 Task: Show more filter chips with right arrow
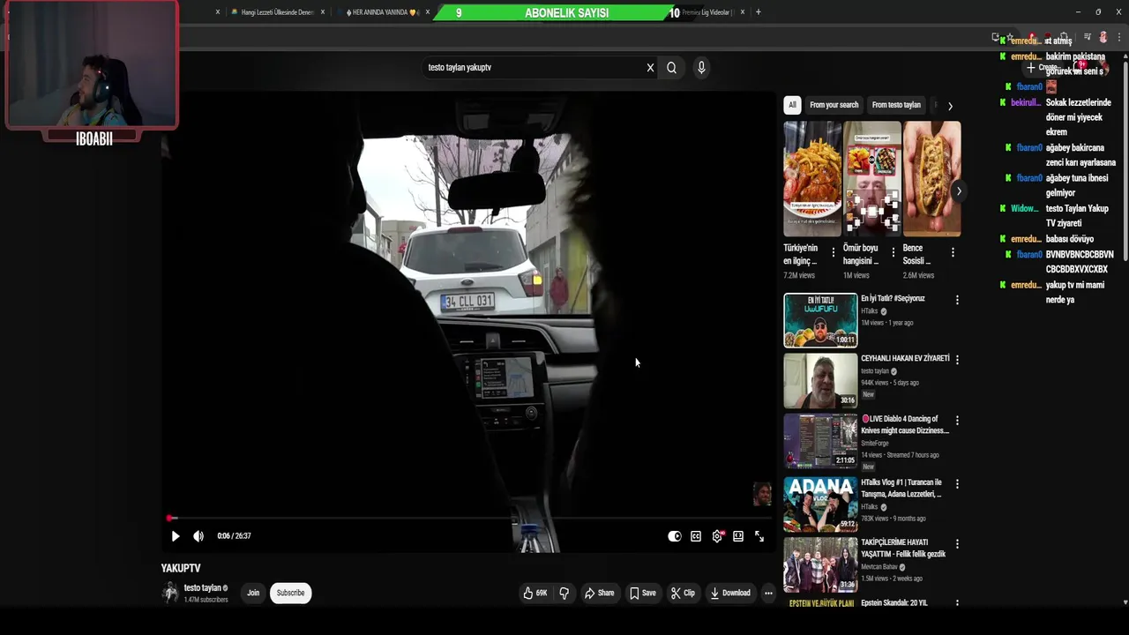[950, 106]
